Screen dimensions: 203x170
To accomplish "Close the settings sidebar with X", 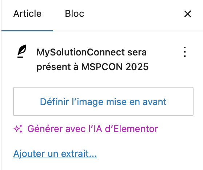I will click(188, 14).
